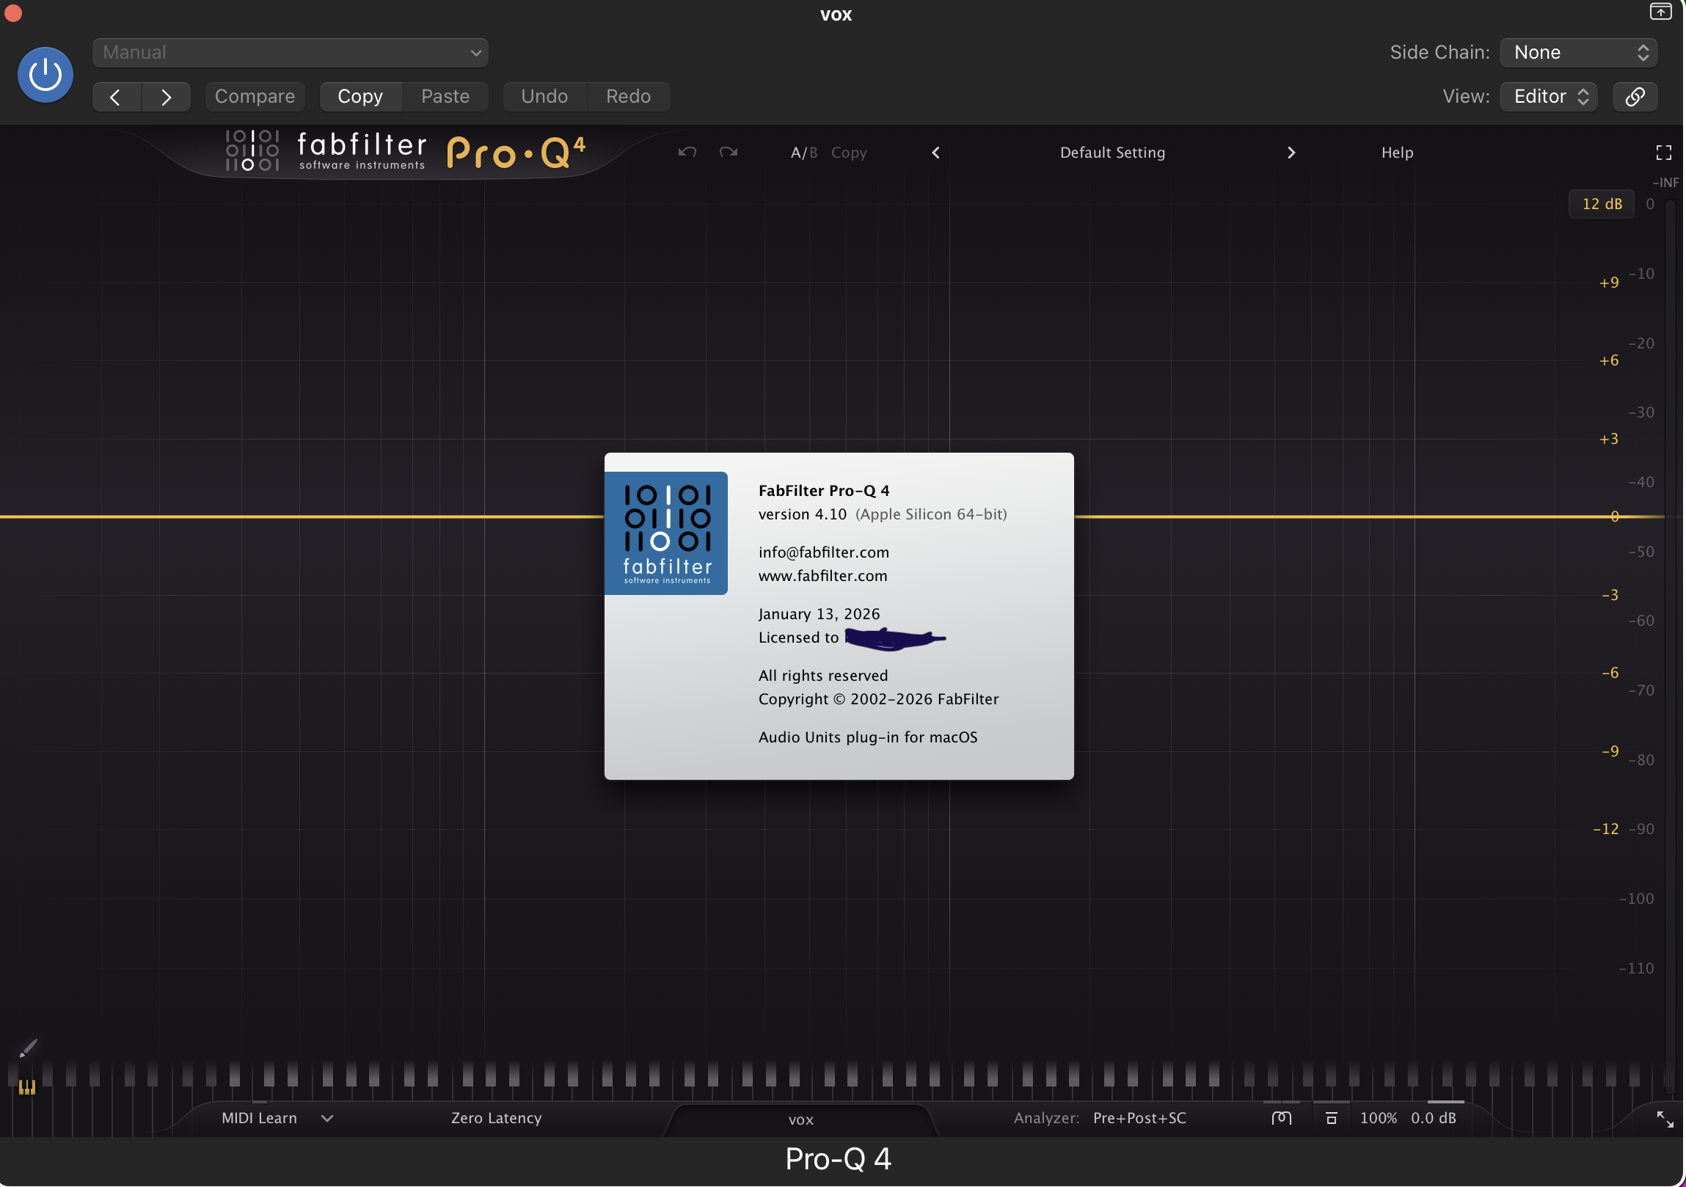Enter full screen via the expand icon

1663,152
